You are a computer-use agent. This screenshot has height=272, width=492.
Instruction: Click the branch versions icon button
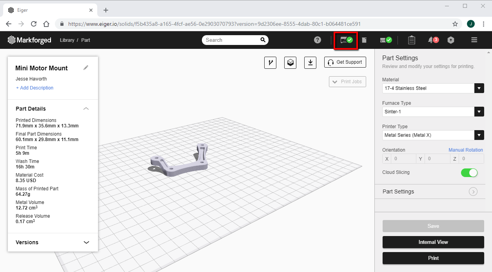pyautogui.click(x=270, y=63)
